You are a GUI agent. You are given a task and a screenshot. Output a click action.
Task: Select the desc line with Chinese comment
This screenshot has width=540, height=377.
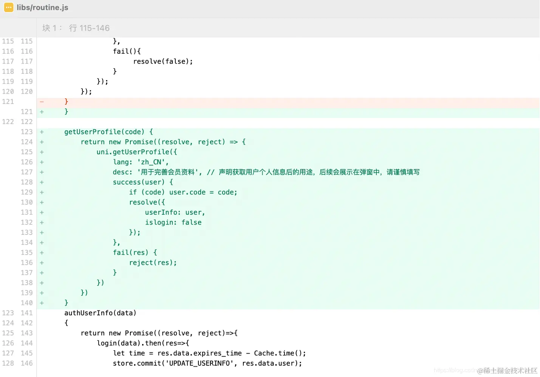click(x=266, y=172)
